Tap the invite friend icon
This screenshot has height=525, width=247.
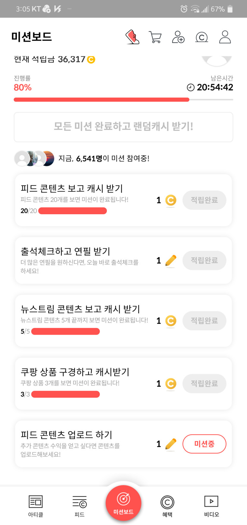pyautogui.click(x=178, y=37)
